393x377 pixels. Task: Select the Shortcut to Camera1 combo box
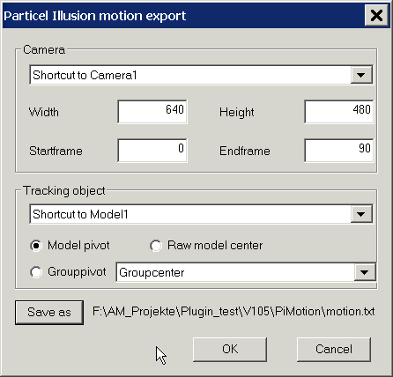click(201, 75)
